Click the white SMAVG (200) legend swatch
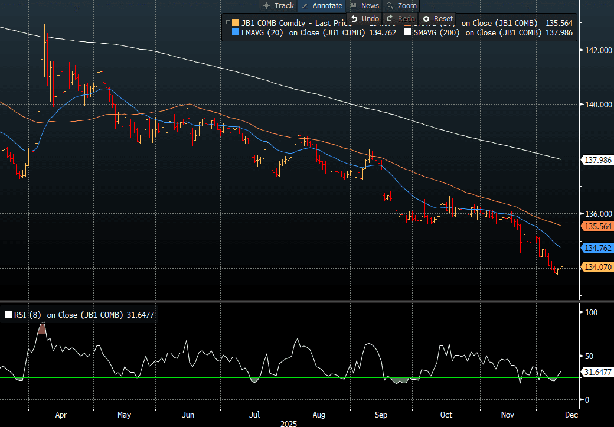 point(407,32)
